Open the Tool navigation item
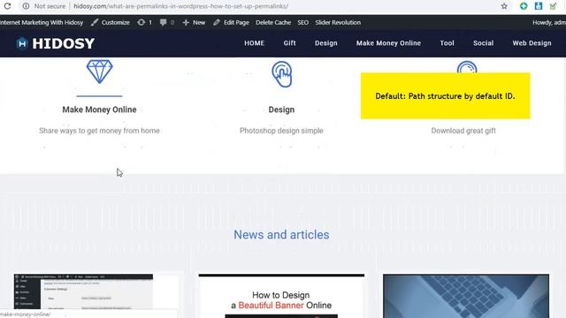 tap(447, 43)
